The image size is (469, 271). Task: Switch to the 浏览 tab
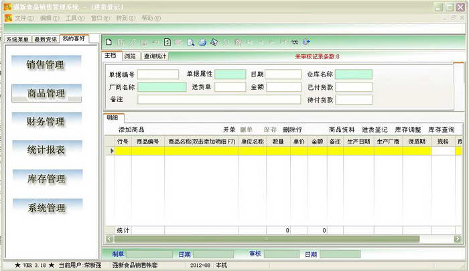pyautogui.click(x=130, y=56)
